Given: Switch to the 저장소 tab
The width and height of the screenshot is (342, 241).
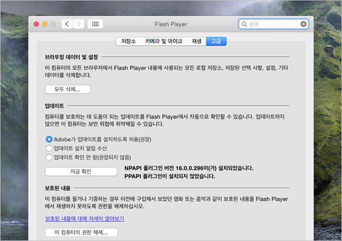Looking at the screenshot, I should (x=128, y=41).
